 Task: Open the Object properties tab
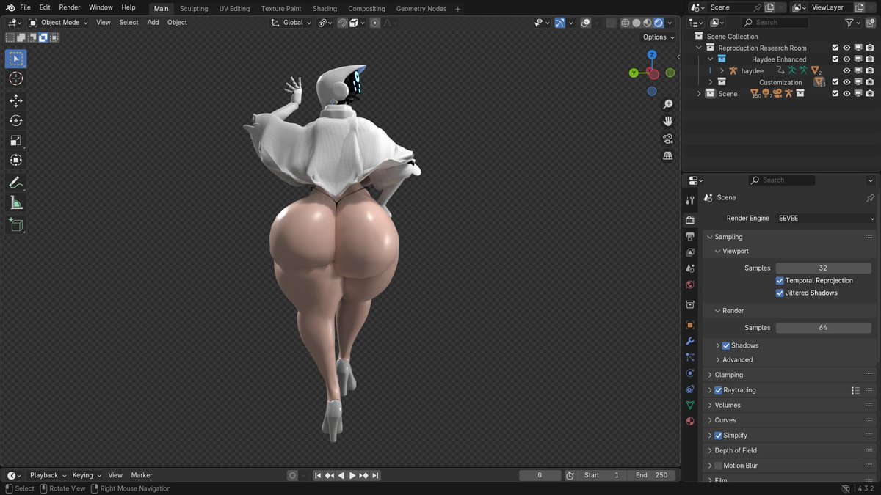tap(690, 325)
